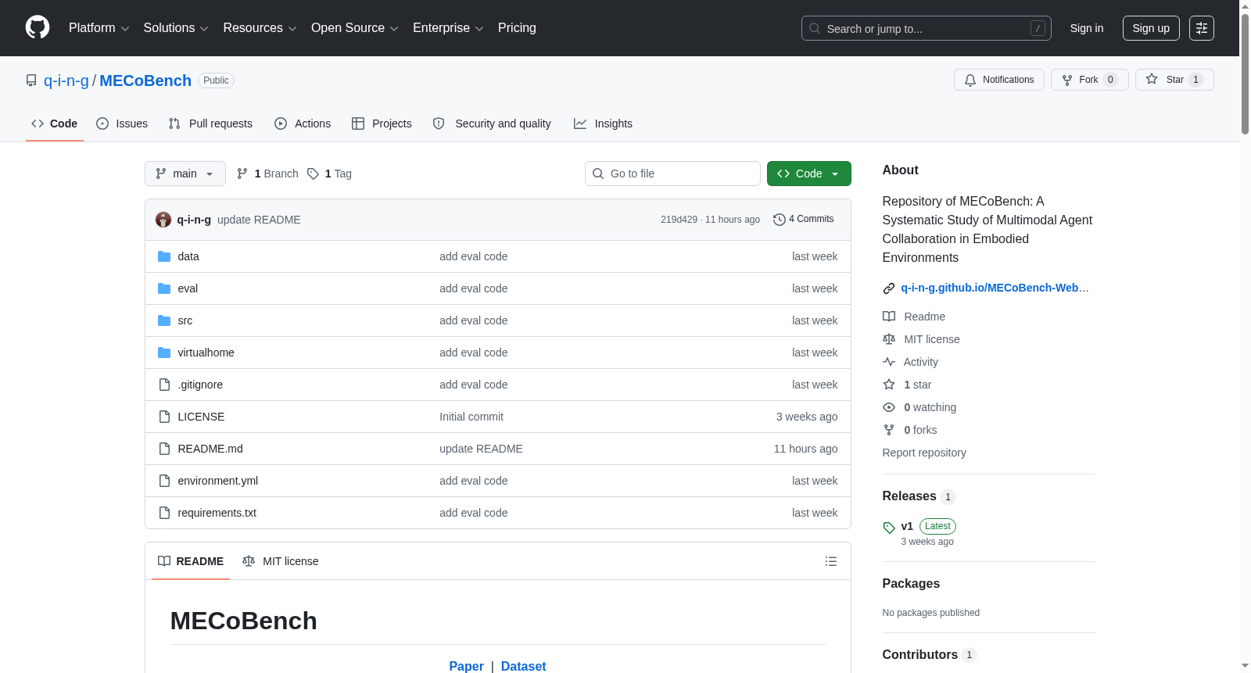Select the Code repository tab
The height and width of the screenshot is (673, 1251).
[x=55, y=124]
